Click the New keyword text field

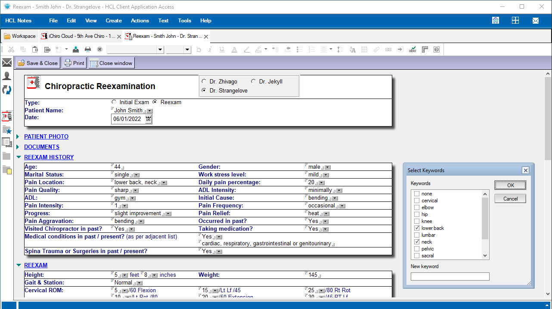pyautogui.click(x=450, y=276)
